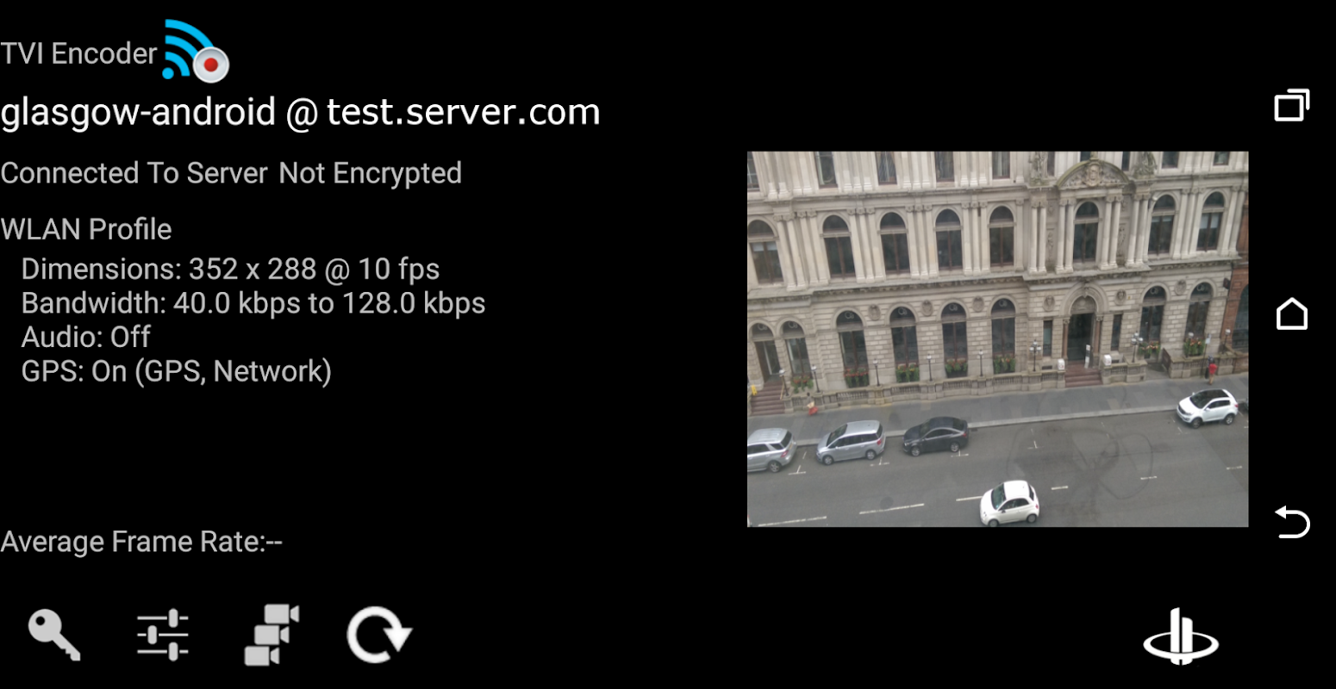Tap the orbit logo icon at bottom right

tap(1181, 636)
